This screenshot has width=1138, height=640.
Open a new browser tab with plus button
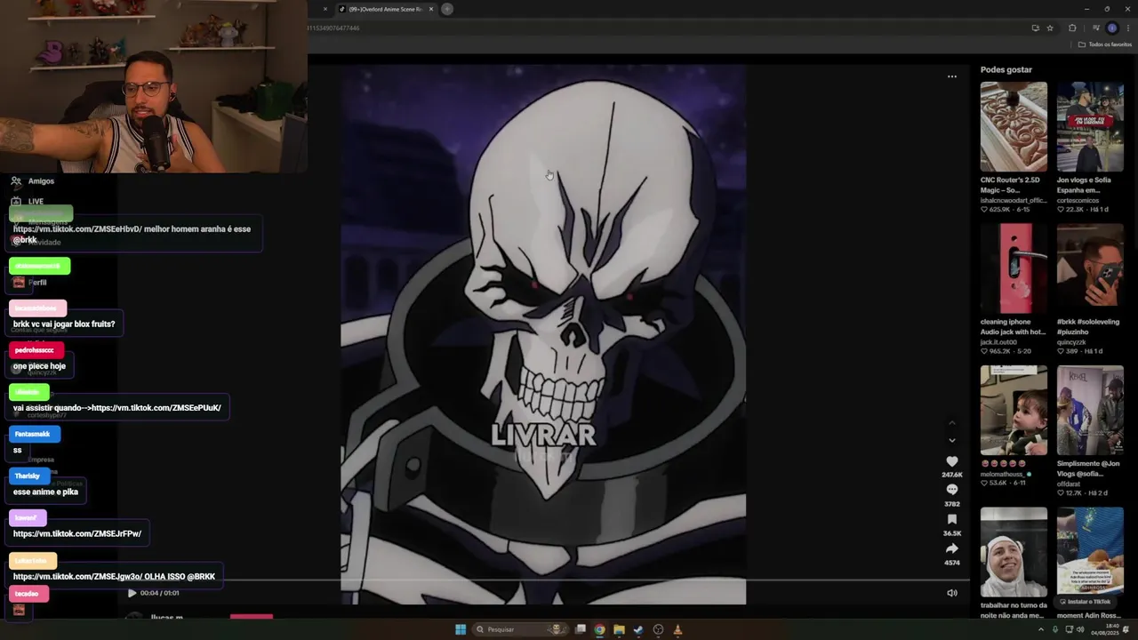(447, 9)
